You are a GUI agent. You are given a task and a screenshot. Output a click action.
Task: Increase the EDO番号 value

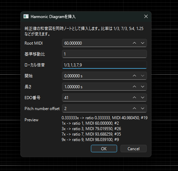pos(134,97)
